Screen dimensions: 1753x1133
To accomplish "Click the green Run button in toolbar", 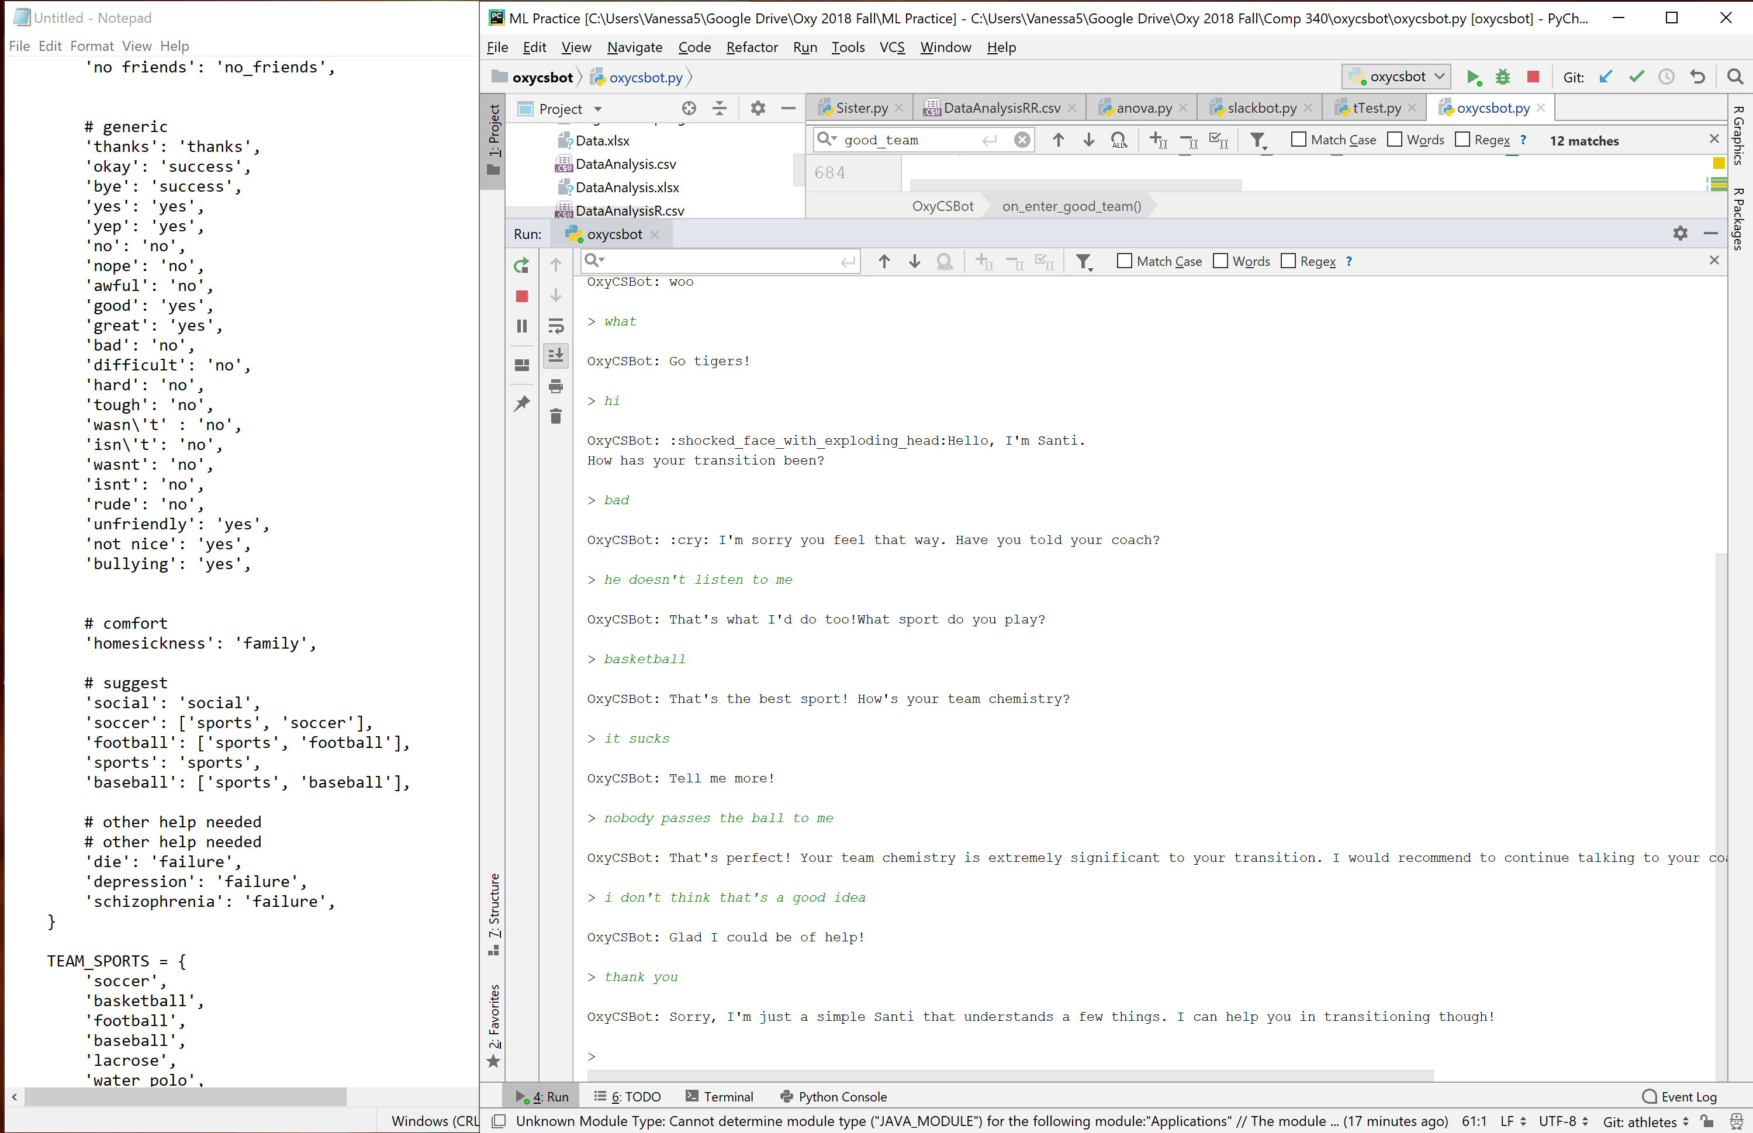I will coord(1472,77).
